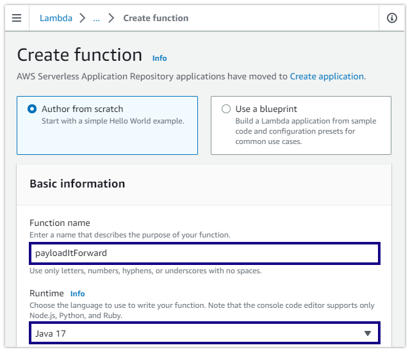Image resolution: width=410 pixels, height=352 pixels.
Task: Click the Use a blueprint option card
Action: click(x=301, y=134)
